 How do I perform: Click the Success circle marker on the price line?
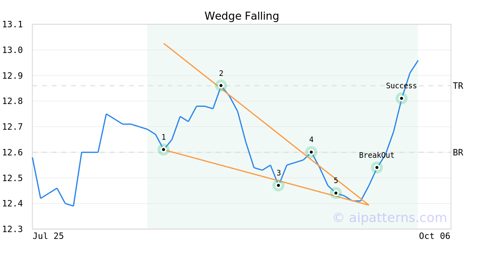[x=401, y=98]
